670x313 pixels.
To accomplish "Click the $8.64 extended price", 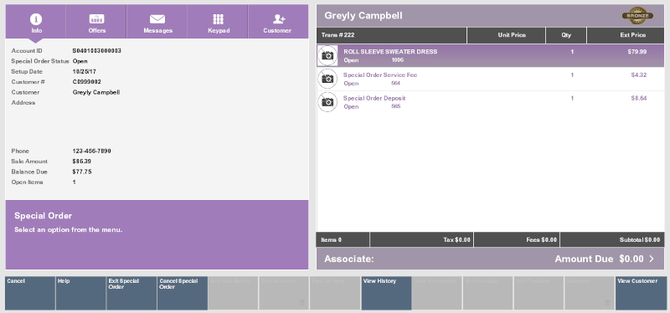I will [639, 98].
